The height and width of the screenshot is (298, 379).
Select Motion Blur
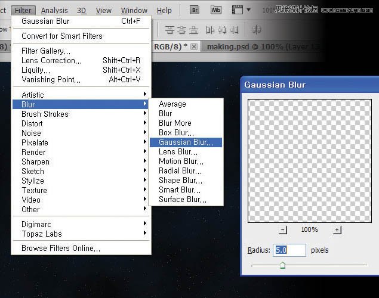(x=186, y=161)
